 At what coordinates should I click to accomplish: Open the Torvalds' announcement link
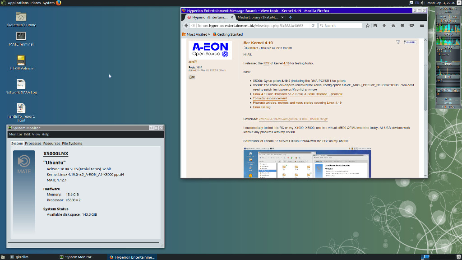[x=270, y=98]
